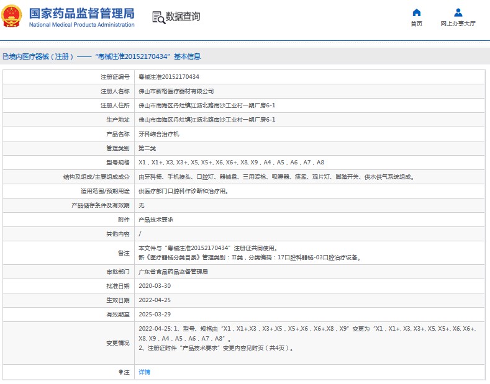490x384 pixels.
Task: Click the 注册人住所 address value
Action: coord(207,105)
